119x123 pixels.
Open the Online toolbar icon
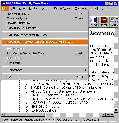pyautogui.click(x=114, y=22)
